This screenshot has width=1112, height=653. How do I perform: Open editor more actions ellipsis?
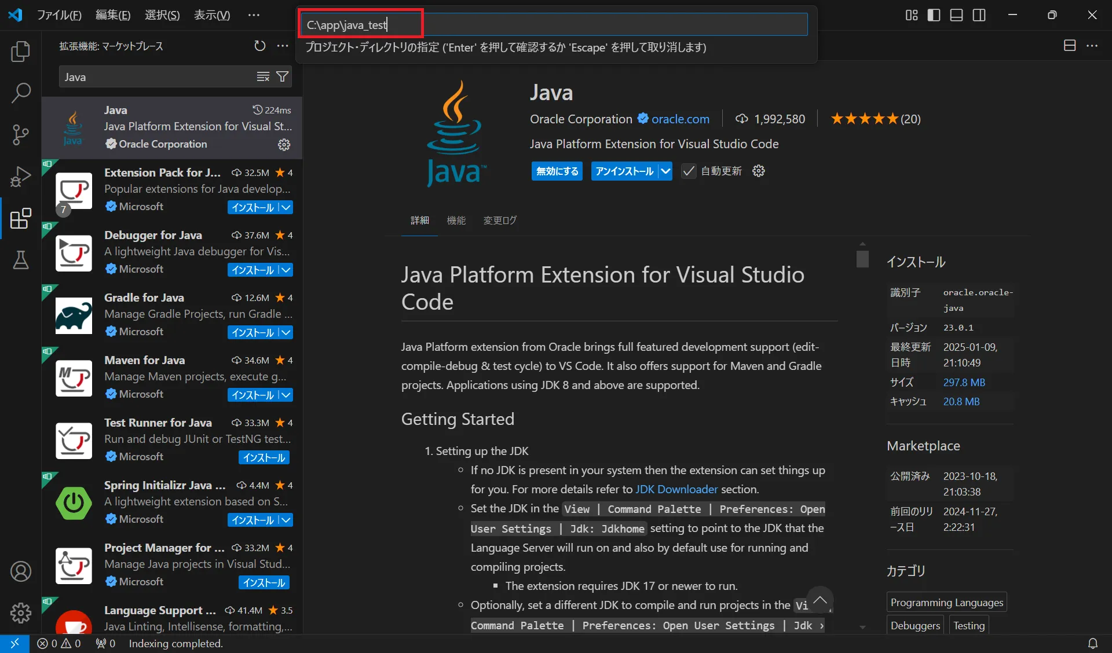[1092, 46]
